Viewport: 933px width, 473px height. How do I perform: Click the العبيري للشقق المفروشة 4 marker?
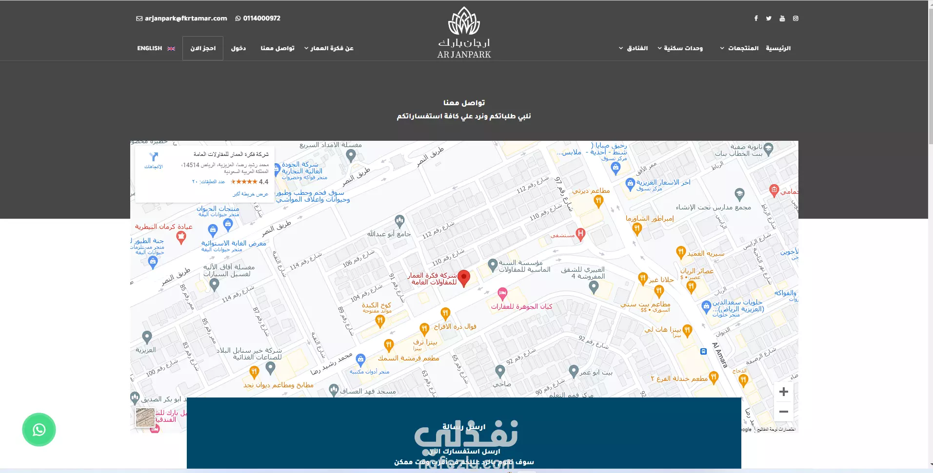coord(594,287)
